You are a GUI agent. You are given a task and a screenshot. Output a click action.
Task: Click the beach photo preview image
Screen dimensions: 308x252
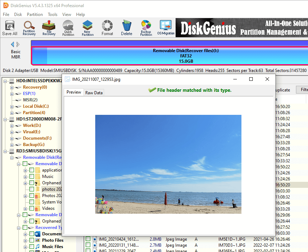pos(168,164)
